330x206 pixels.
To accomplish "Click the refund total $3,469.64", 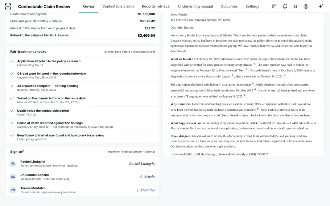I will tap(146, 35).
